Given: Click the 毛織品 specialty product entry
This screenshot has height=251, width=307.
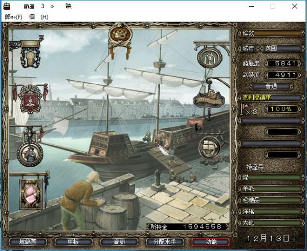Looking at the screenshot, I should coord(270,200).
